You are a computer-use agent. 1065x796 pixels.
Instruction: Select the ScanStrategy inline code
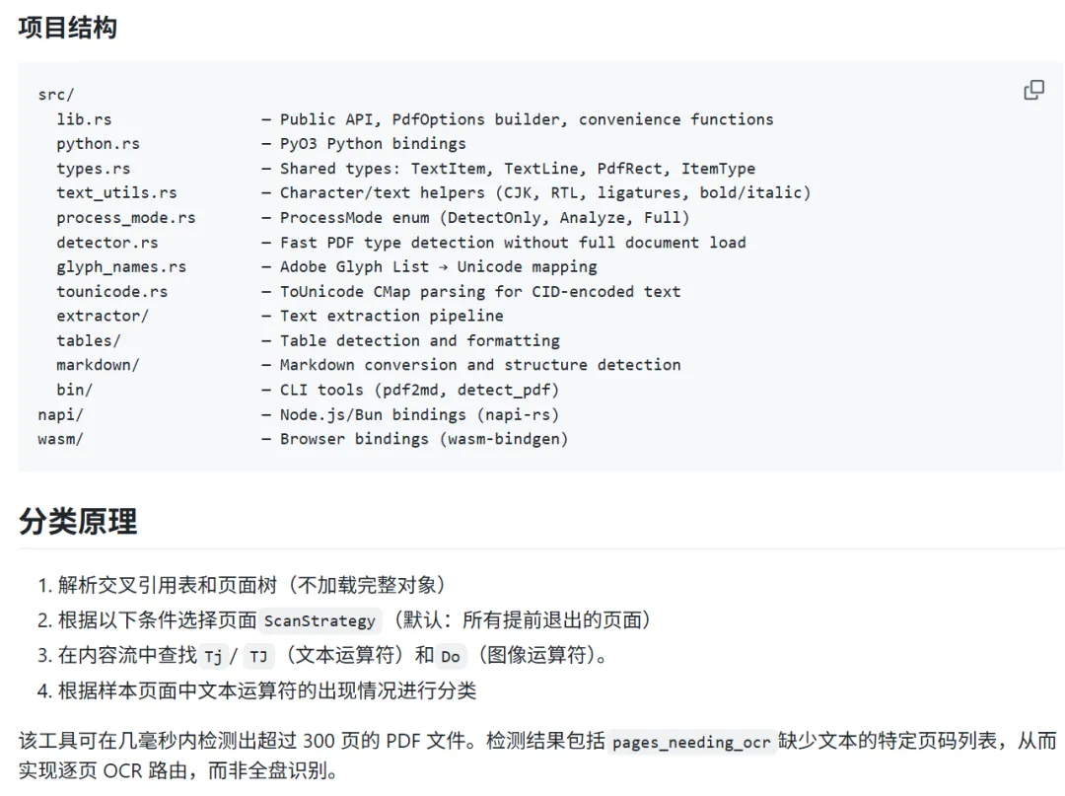pyautogui.click(x=319, y=620)
